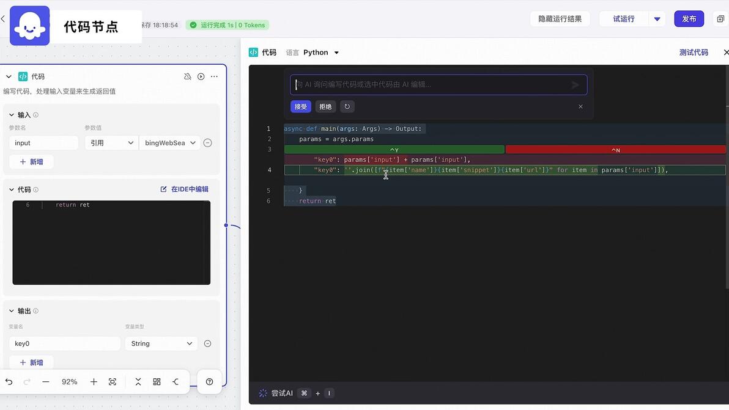Click the regenerate AI suggestion icon

click(x=347, y=107)
